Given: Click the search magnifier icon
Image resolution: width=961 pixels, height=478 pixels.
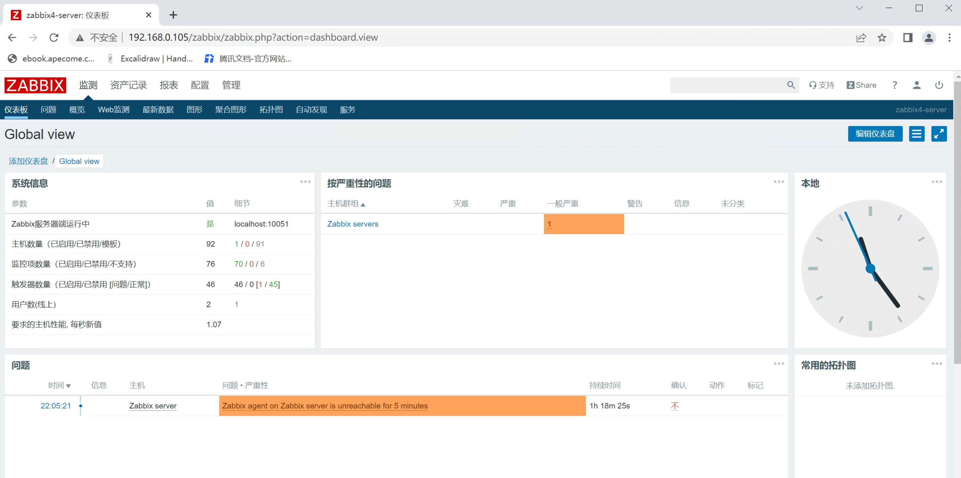Looking at the screenshot, I should [791, 85].
